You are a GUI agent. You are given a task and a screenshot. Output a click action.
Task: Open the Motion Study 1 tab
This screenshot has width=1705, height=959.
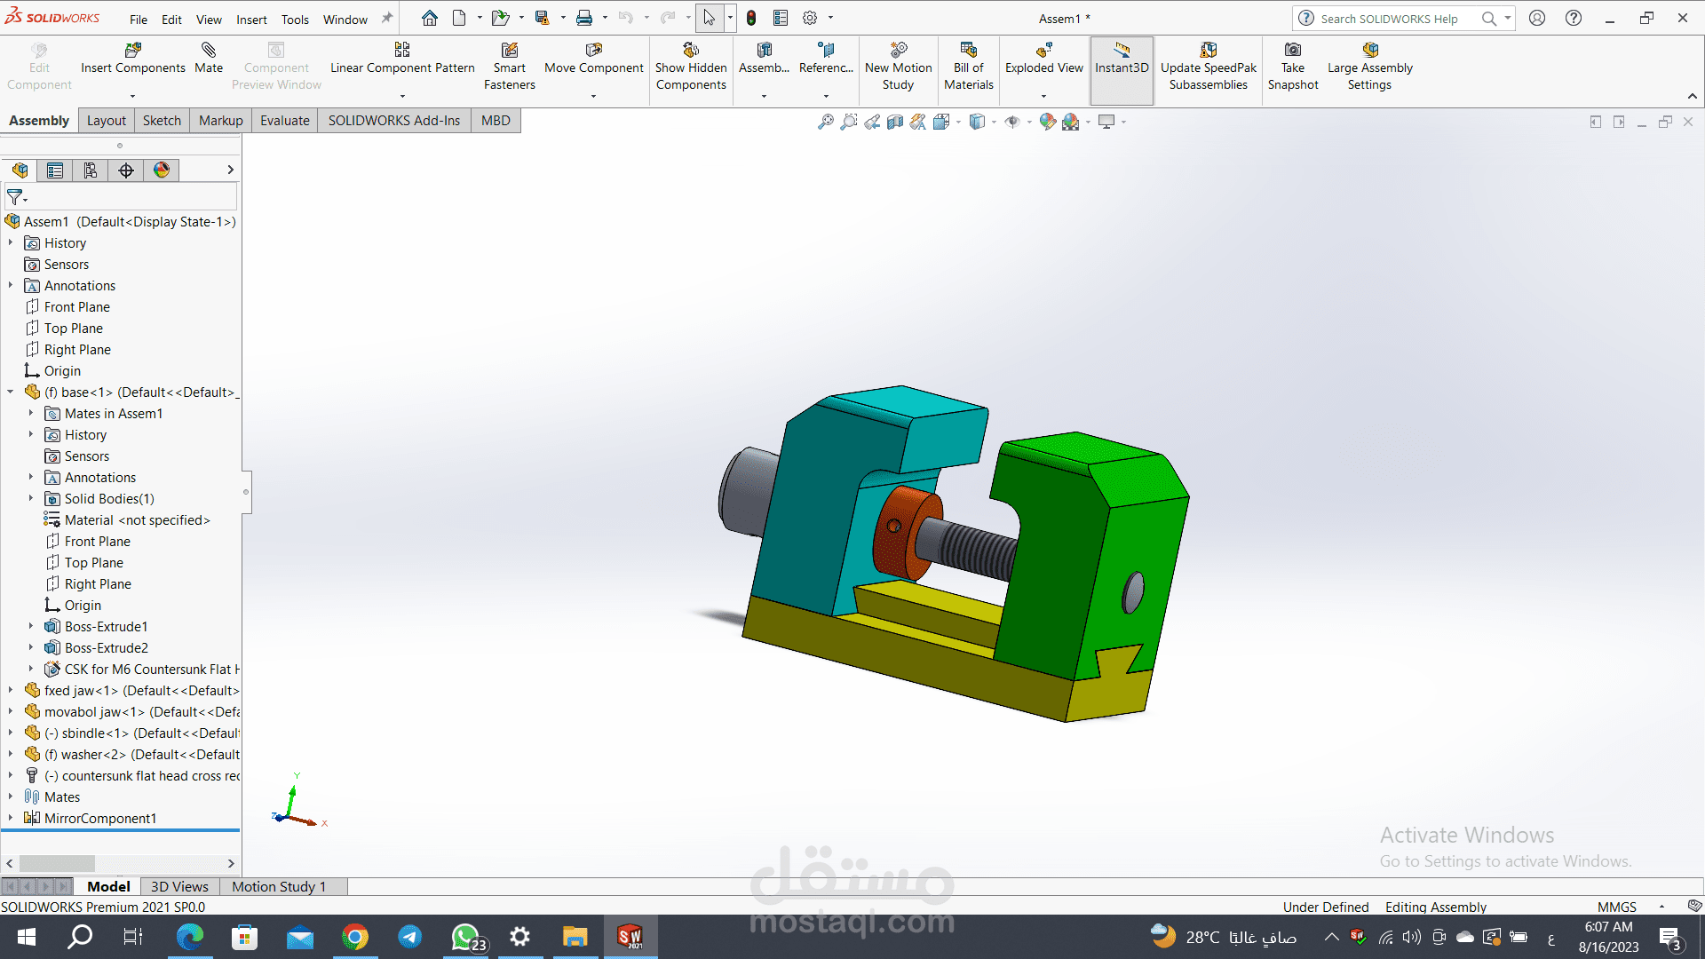[279, 886]
